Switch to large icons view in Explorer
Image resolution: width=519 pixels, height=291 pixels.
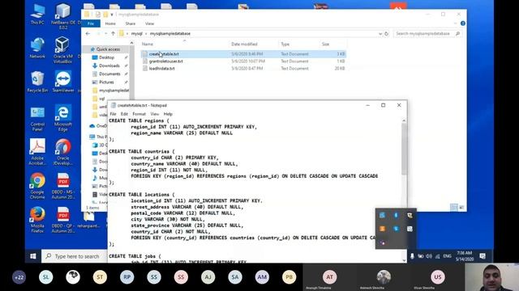tap(461, 207)
